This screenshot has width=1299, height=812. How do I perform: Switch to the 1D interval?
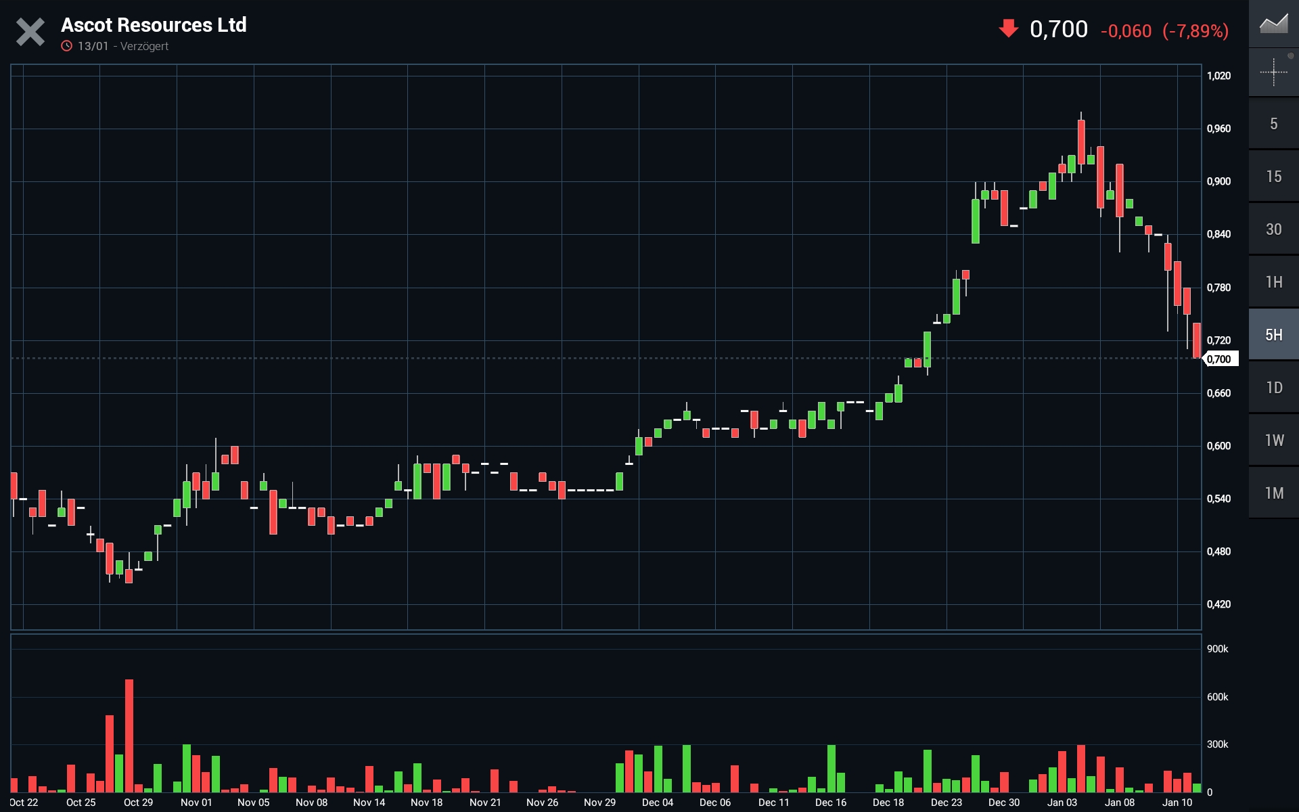point(1273,388)
